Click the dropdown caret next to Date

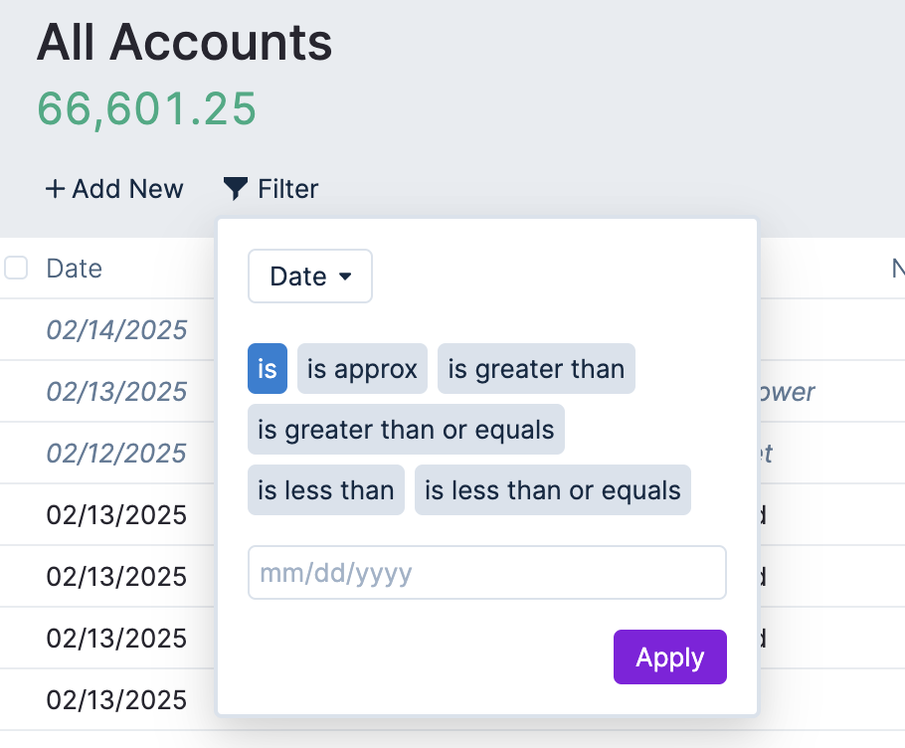(345, 277)
